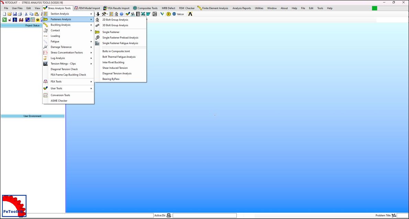The width and height of the screenshot is (409, 219).
Task: Click the green V checkmark toolbar icon
Action: click(x=163, y=14)
